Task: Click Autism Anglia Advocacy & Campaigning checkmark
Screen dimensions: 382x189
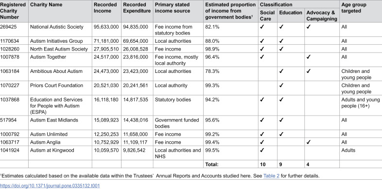Action: (309, 142)
